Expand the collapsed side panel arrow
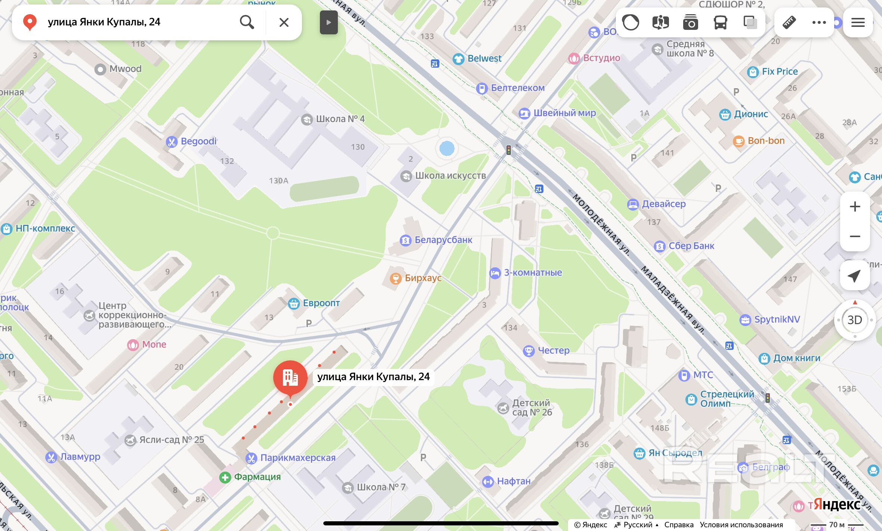882x531 pixels. [x=329, y=22]
